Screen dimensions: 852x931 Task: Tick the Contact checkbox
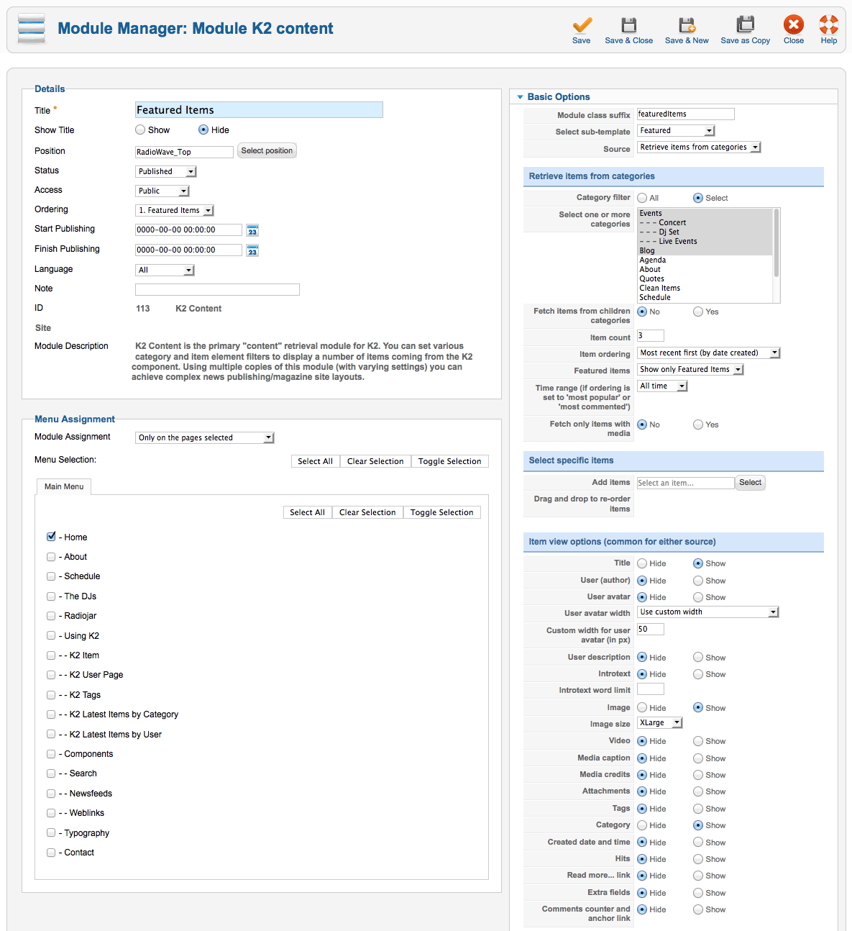tap(51, 853)
